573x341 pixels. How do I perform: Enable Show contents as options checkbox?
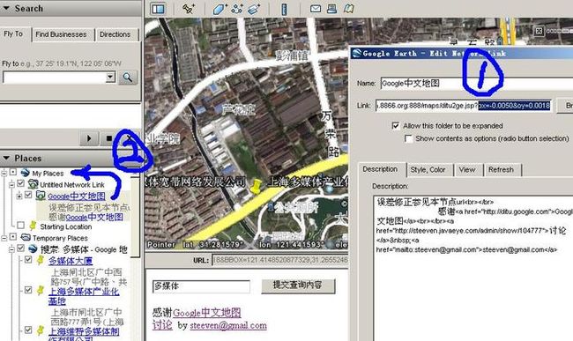coord(408,138)
